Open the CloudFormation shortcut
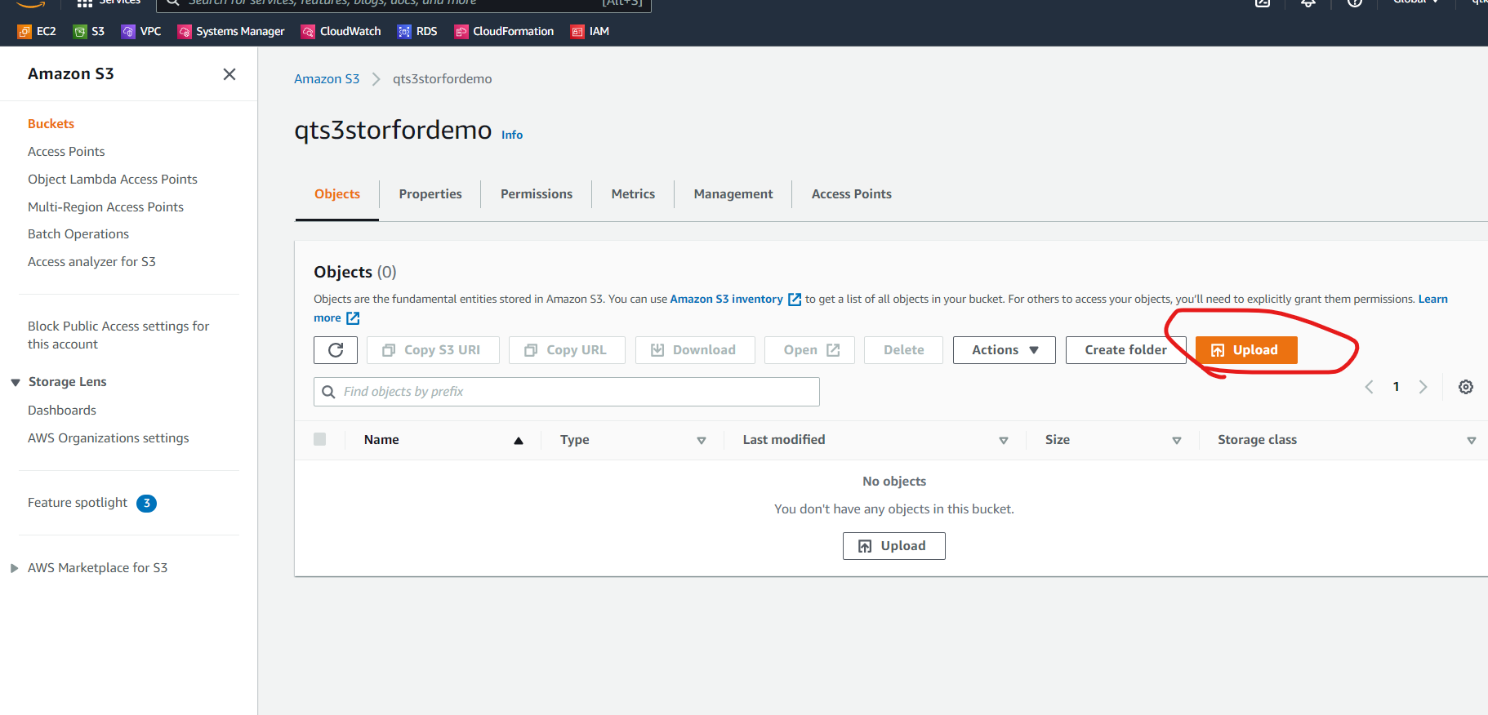Viewport: 1488px width, 715px height. coord(504,31)
